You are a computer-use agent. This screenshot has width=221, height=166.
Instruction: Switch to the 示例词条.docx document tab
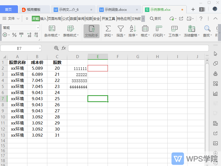point(116,9)
